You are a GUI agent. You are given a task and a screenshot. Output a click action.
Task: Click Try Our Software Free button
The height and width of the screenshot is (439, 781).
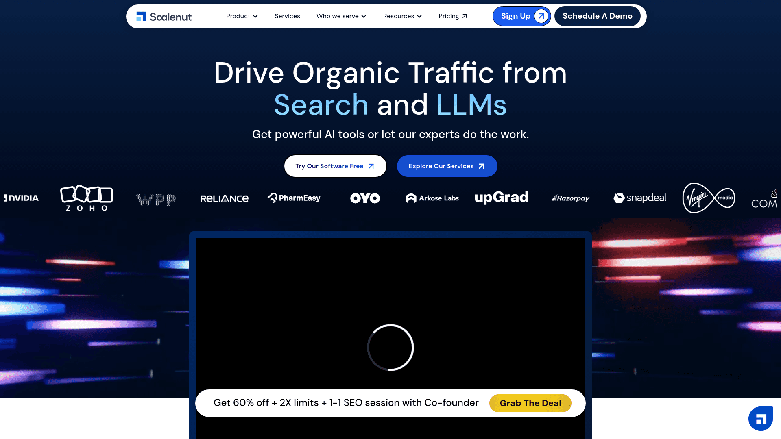click(x=335, y=166)
